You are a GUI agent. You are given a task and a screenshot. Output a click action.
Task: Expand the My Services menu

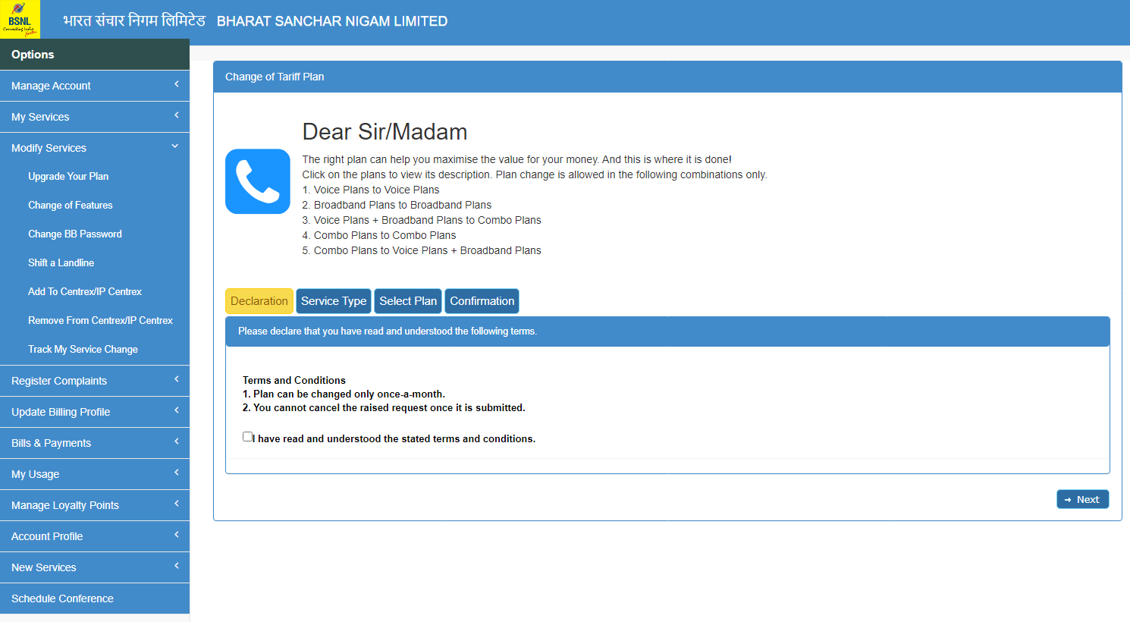point(95,117)
